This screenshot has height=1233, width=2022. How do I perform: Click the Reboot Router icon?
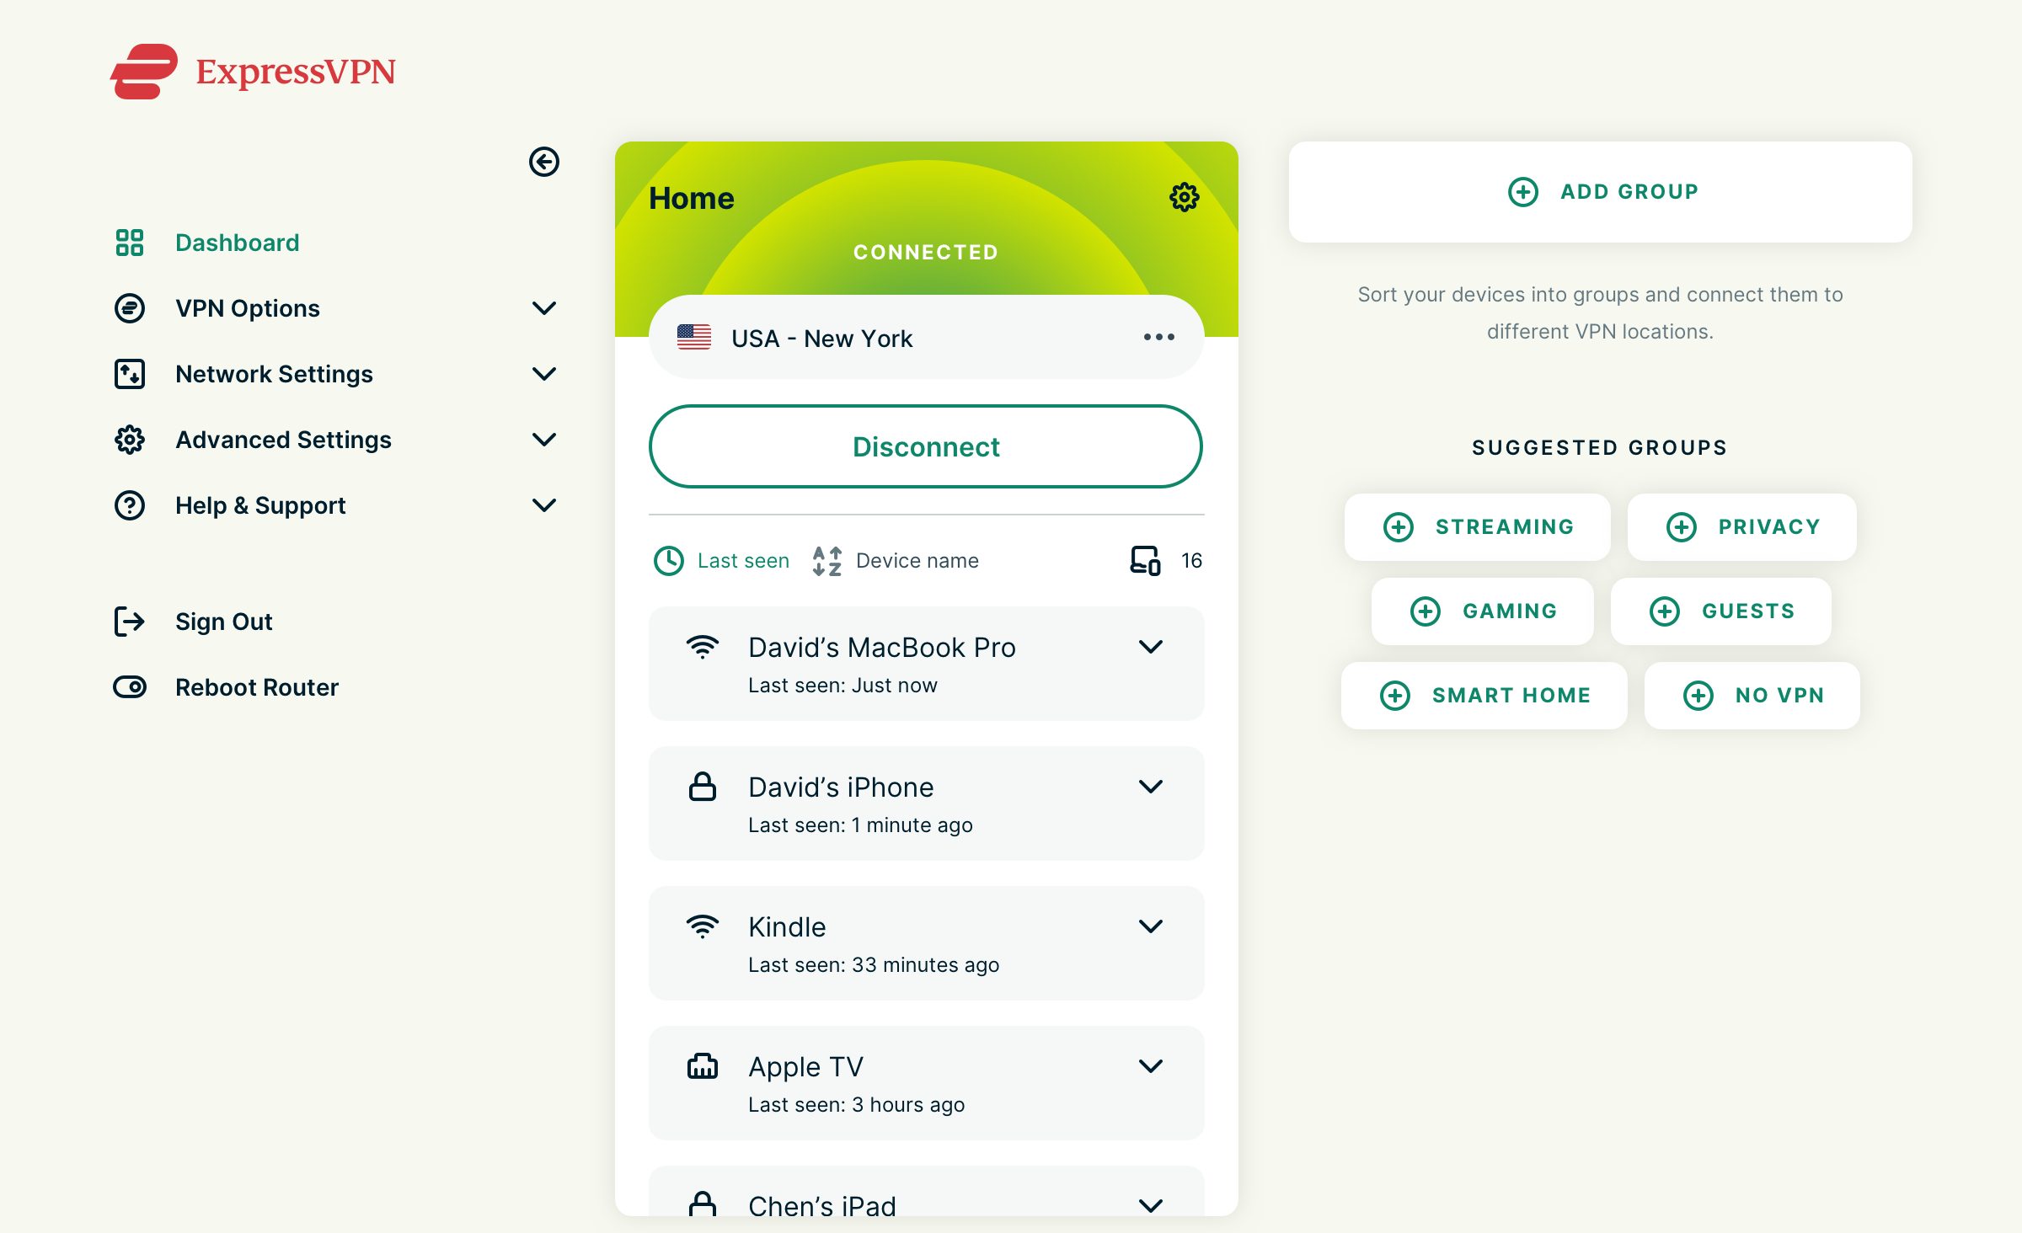pos(129,686)
